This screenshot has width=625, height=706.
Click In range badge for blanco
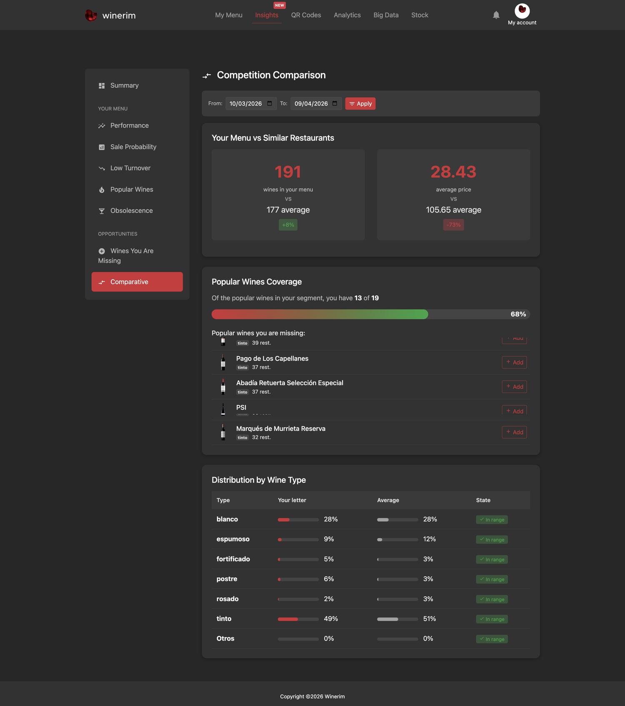[x=492, y=520]
